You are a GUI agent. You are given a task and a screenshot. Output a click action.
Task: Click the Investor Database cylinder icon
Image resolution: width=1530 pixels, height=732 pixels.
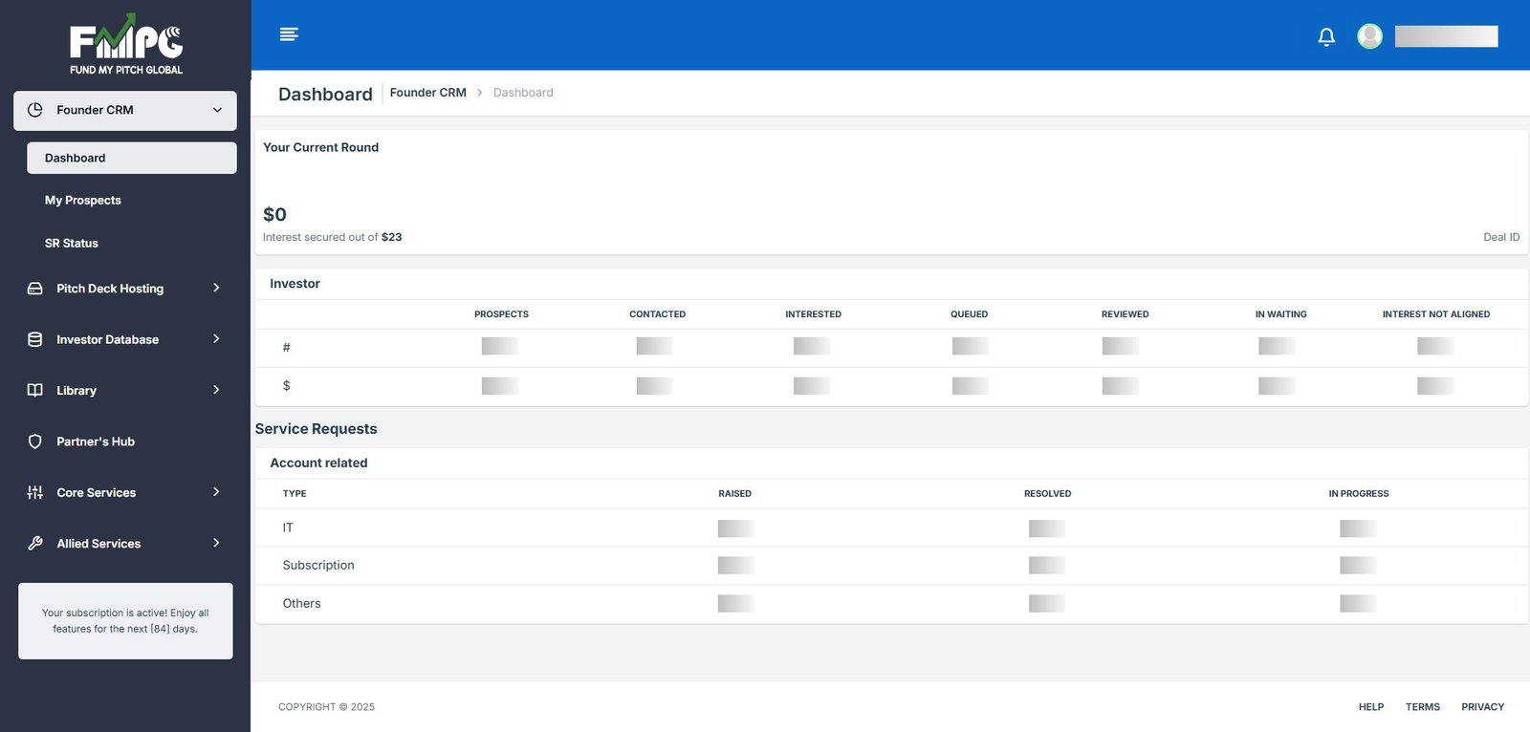coord(35,339)
